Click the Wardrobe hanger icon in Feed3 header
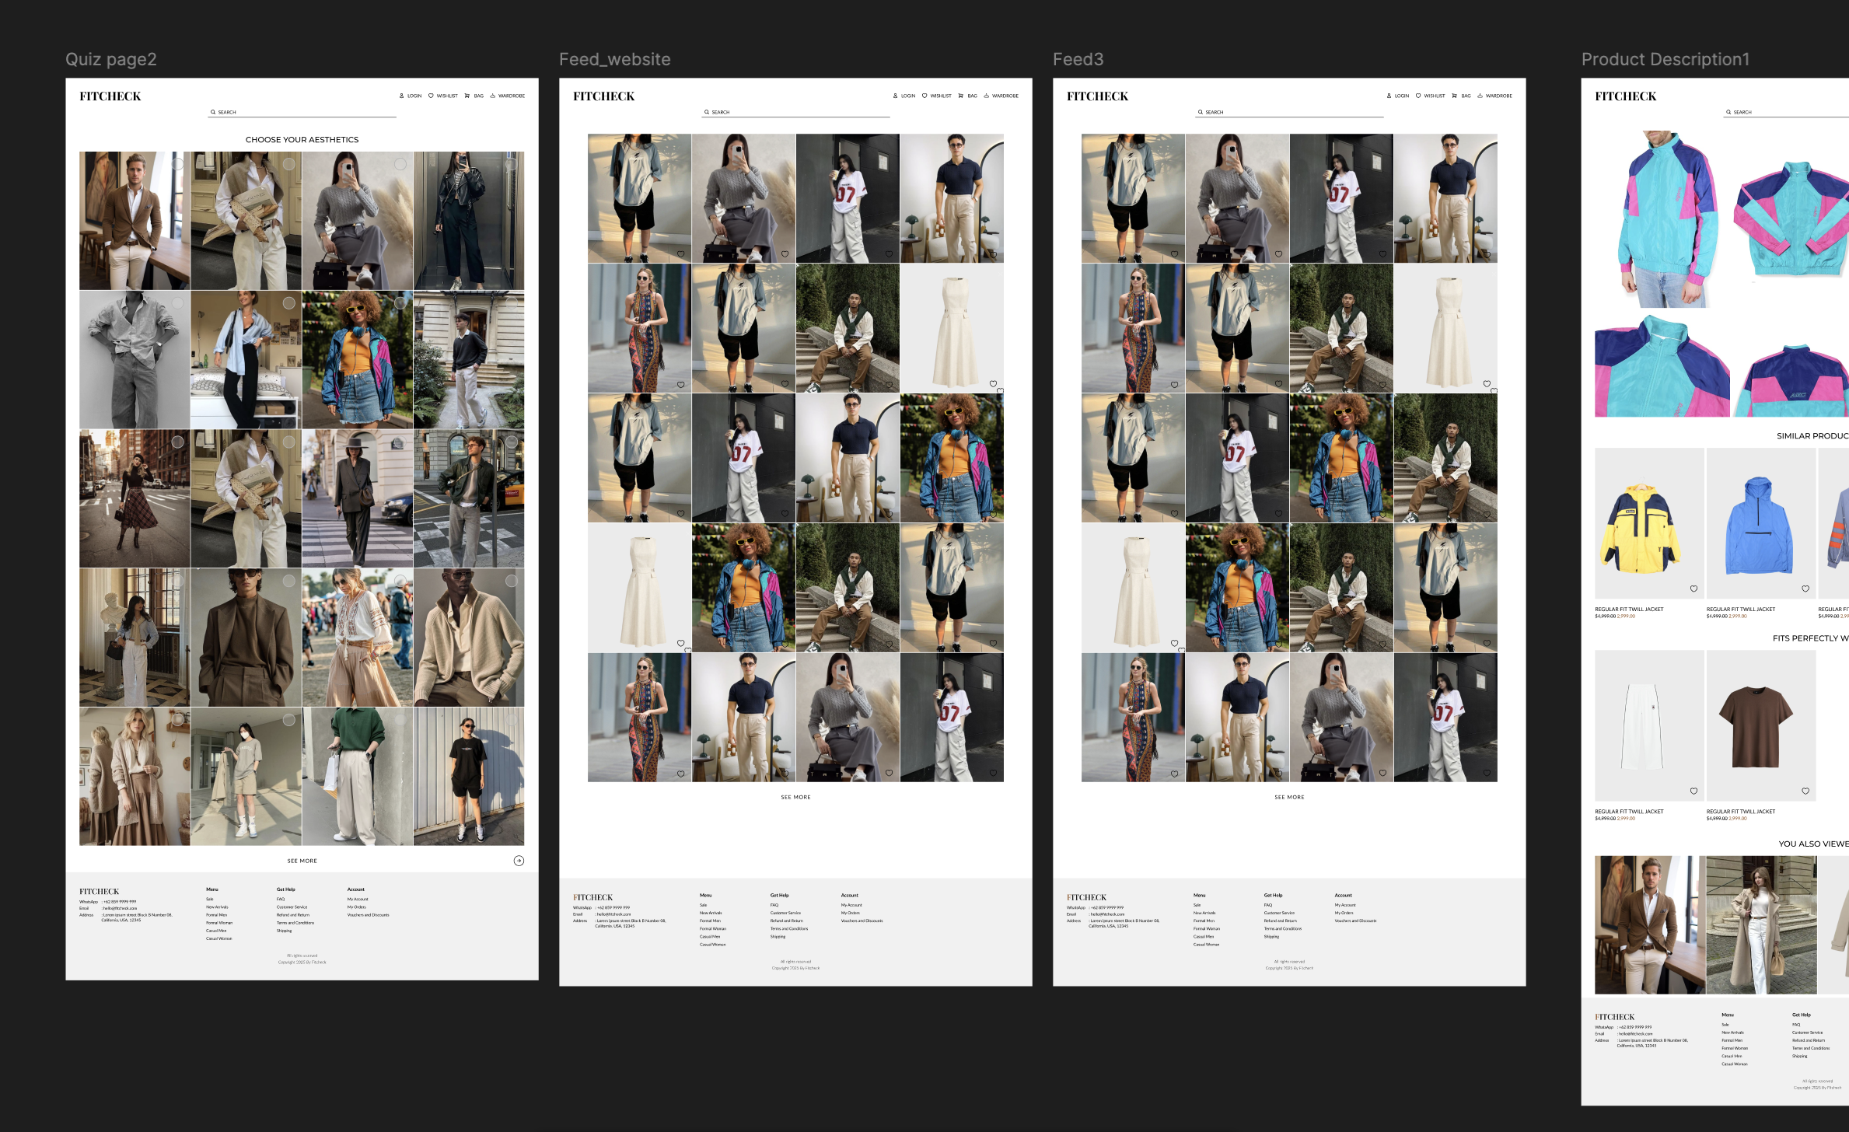Image resolution: width=1849 pixels, height=1132 pixels. 1480,96
